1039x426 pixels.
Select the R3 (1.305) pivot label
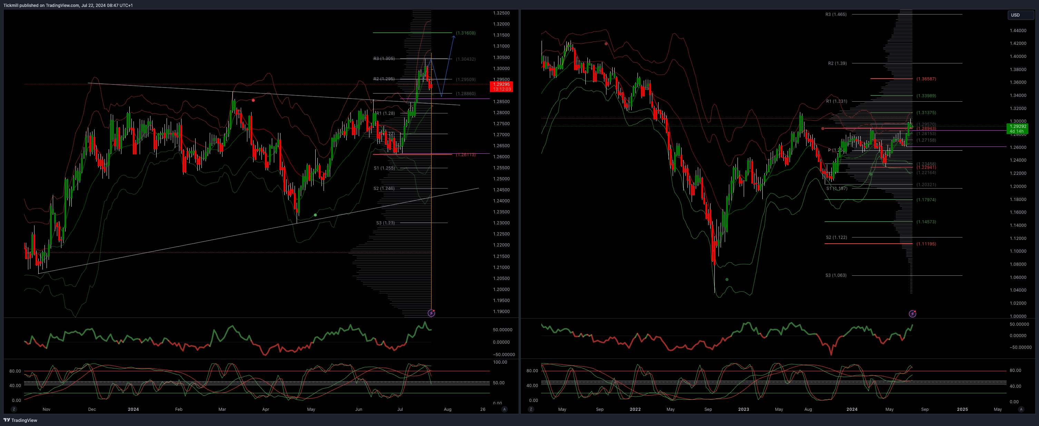[x=384, y=59]
